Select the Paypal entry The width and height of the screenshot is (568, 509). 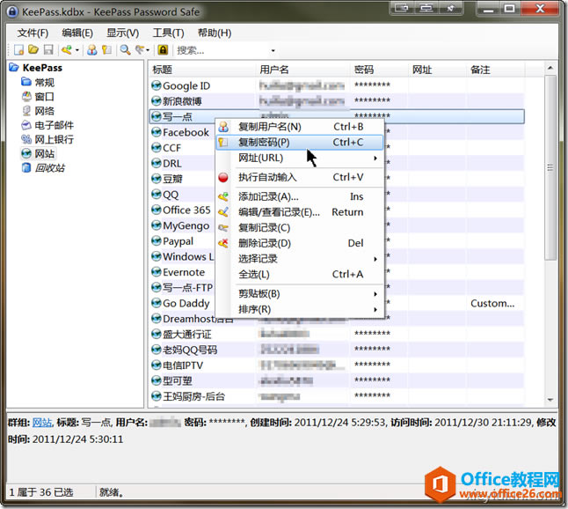point(178,241)
